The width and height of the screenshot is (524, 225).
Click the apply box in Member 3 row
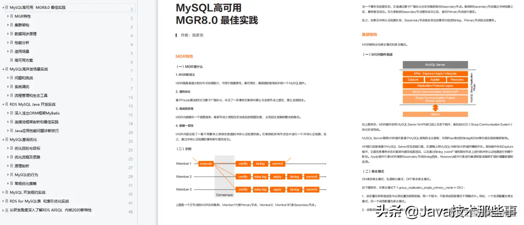pos(277,190)
